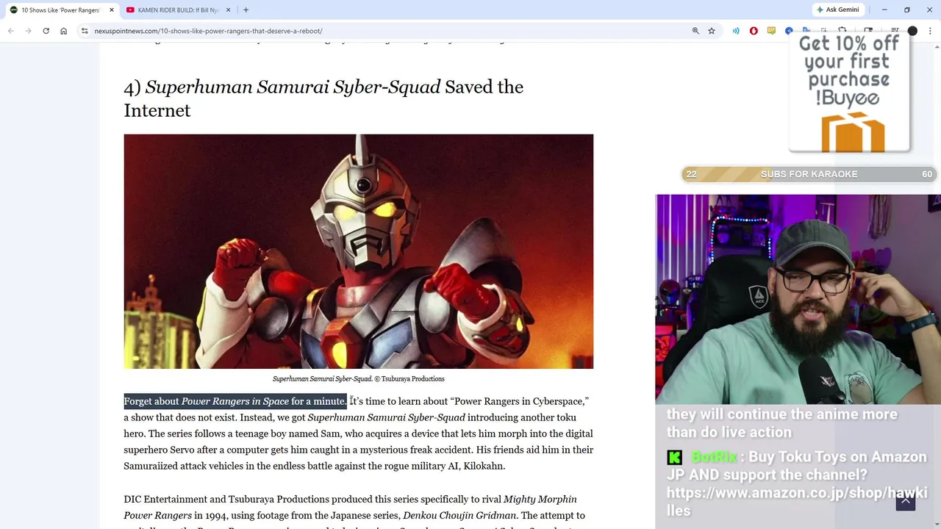Click the media playlist control icon
Image resolution: width=941 pixels, height=529 pixels.
click(x=895, y=31)
